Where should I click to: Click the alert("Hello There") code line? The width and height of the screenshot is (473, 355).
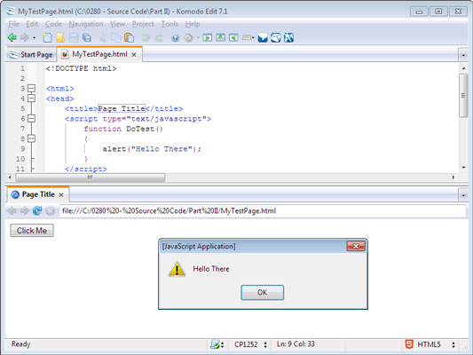tap(152, 149)
